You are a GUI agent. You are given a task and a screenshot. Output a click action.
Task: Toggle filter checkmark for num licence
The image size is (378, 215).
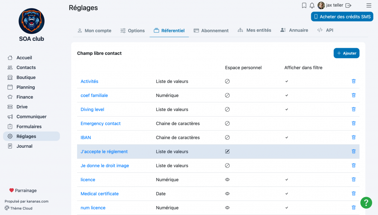[x=286, y=208]
